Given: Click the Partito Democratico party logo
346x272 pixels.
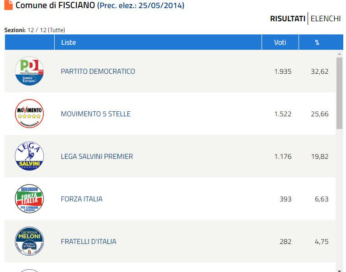Looking at the screenshot, I should tap(29, 71).
